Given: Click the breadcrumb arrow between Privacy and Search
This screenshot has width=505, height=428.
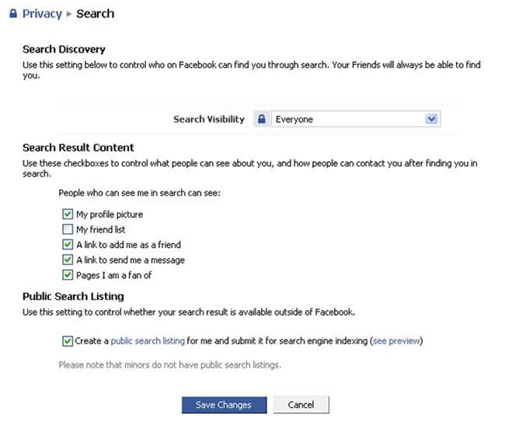Looking at the screenshot, I should pyautogui.click(x=69, y=14).
